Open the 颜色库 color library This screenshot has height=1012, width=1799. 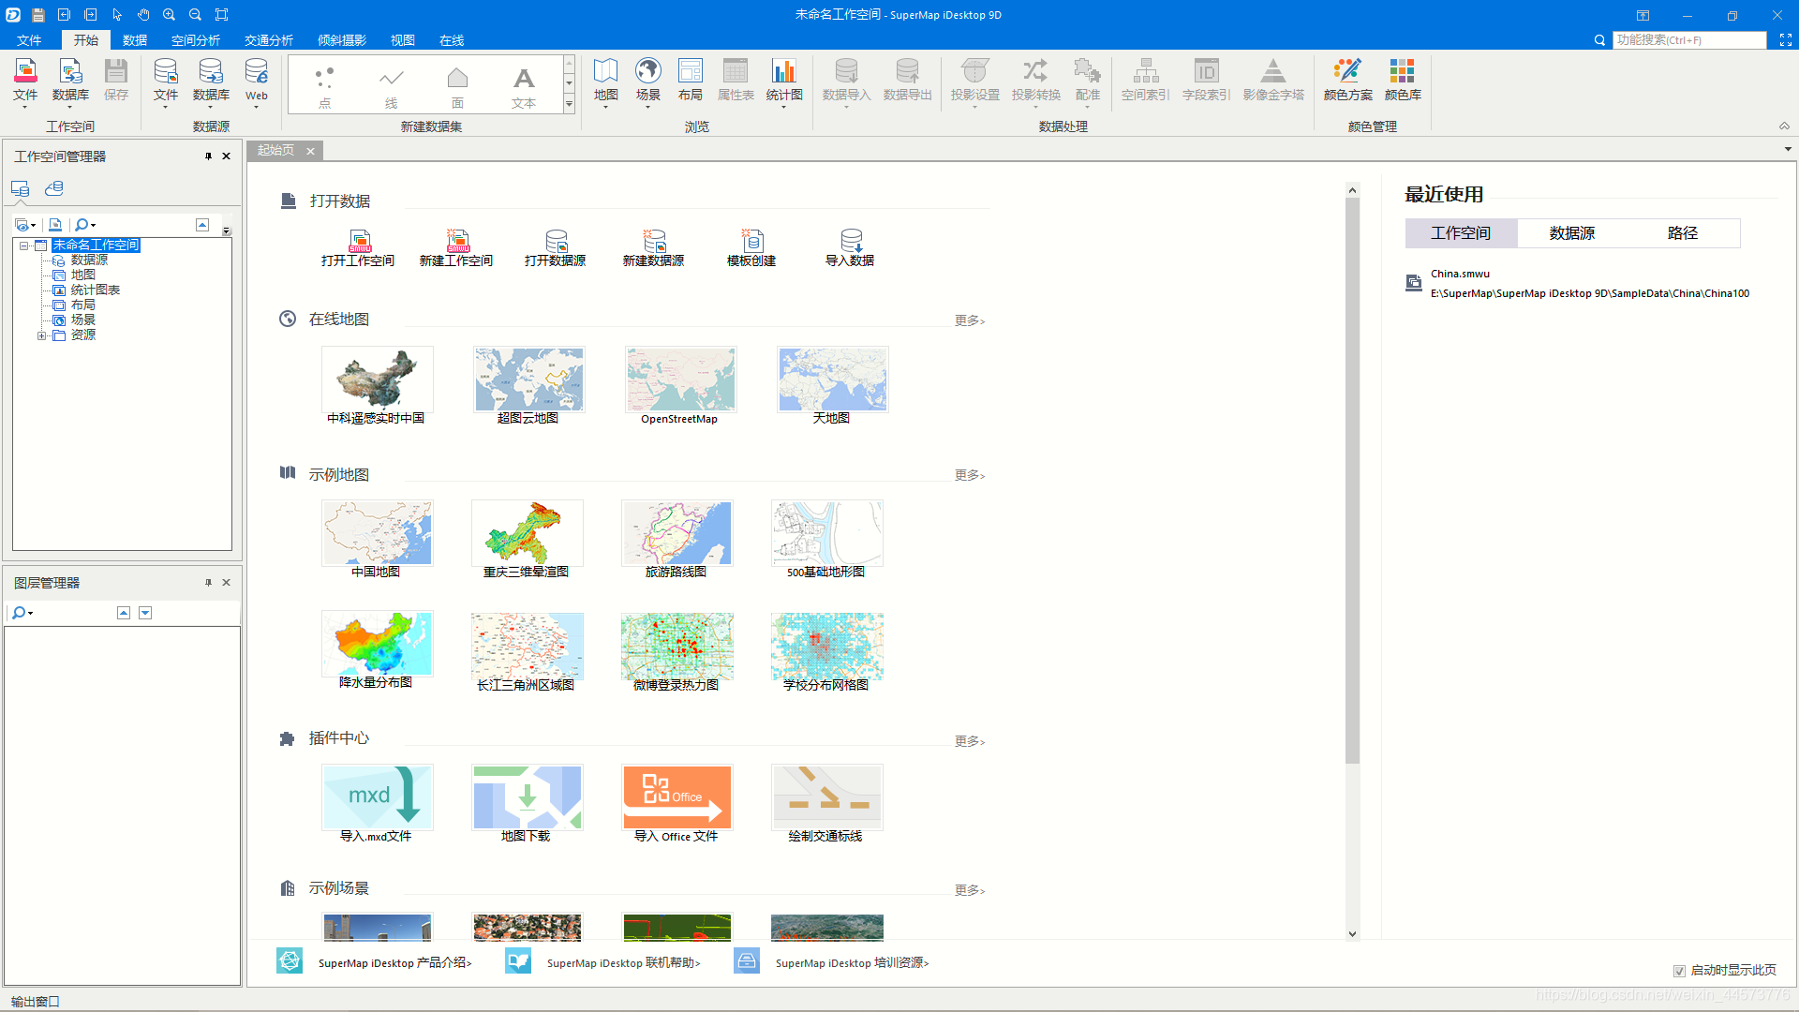(x=1403, y=80)
